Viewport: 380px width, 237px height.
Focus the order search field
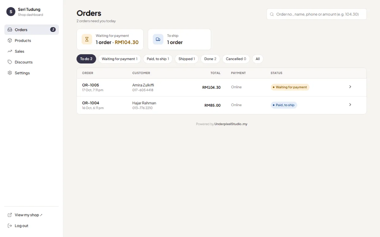[317, 14]
